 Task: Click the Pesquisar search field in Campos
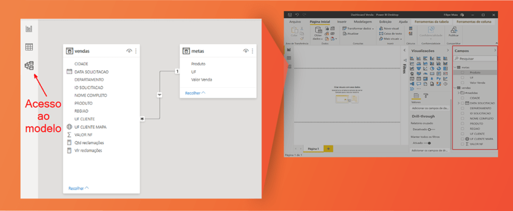475,59
